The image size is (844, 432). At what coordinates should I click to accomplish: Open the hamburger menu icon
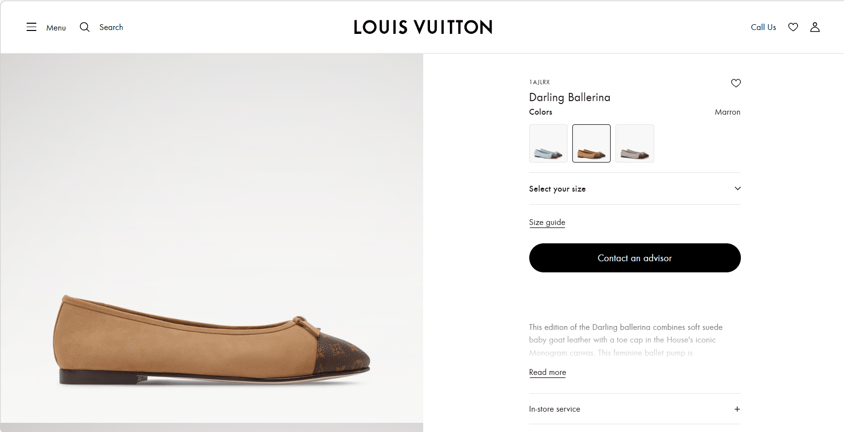coord(31,27)
